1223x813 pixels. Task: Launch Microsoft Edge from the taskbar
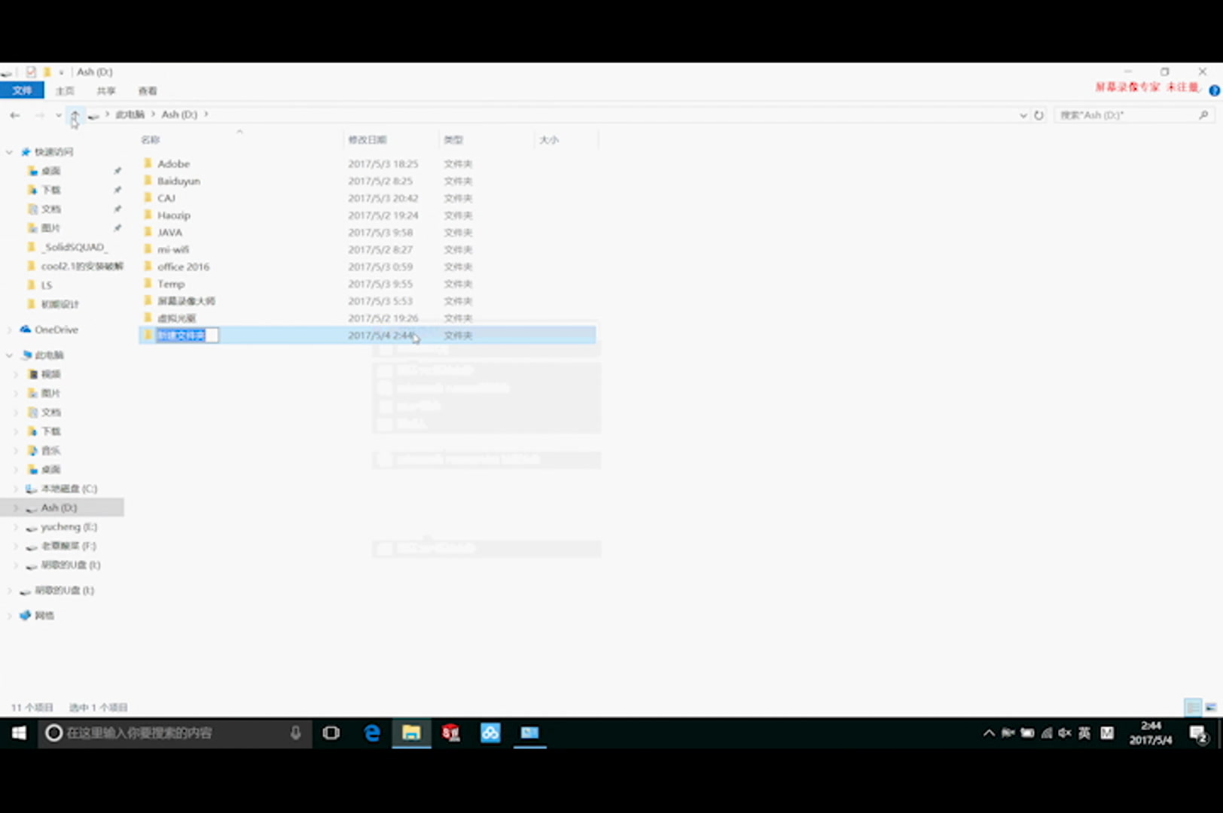(x=372, y=733)
